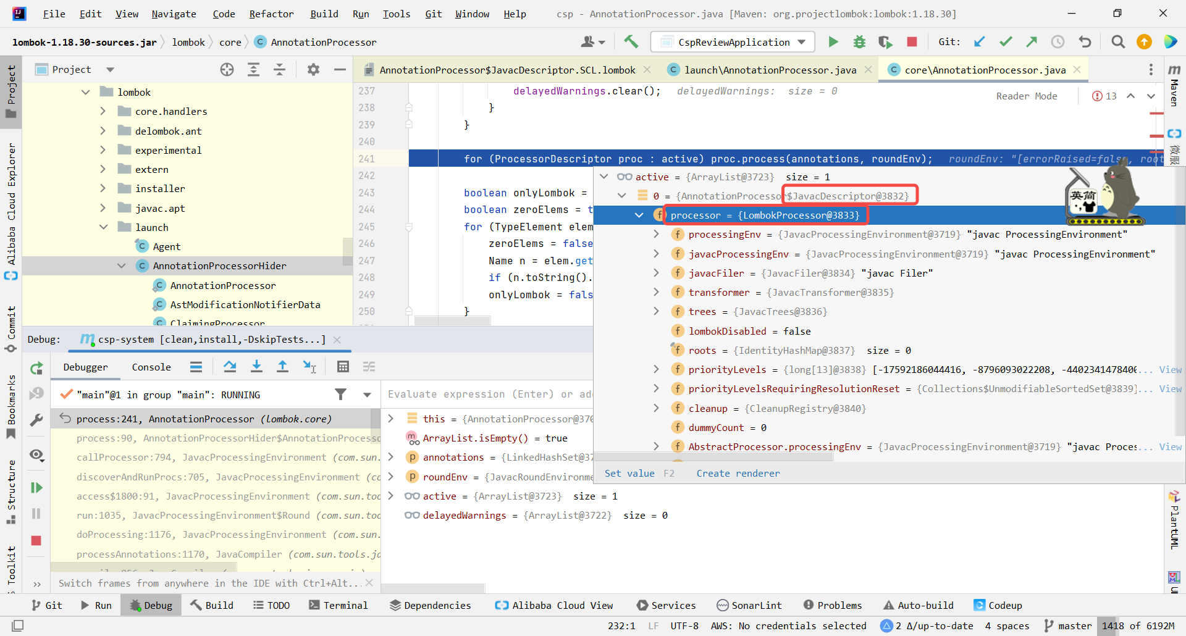
Task: Hide the Project panel with minus icon
Action: [340, 70]
